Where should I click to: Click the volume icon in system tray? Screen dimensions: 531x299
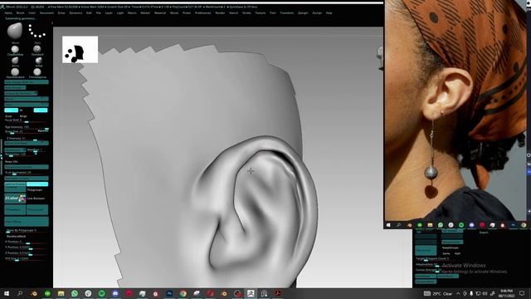click(485, 293)
